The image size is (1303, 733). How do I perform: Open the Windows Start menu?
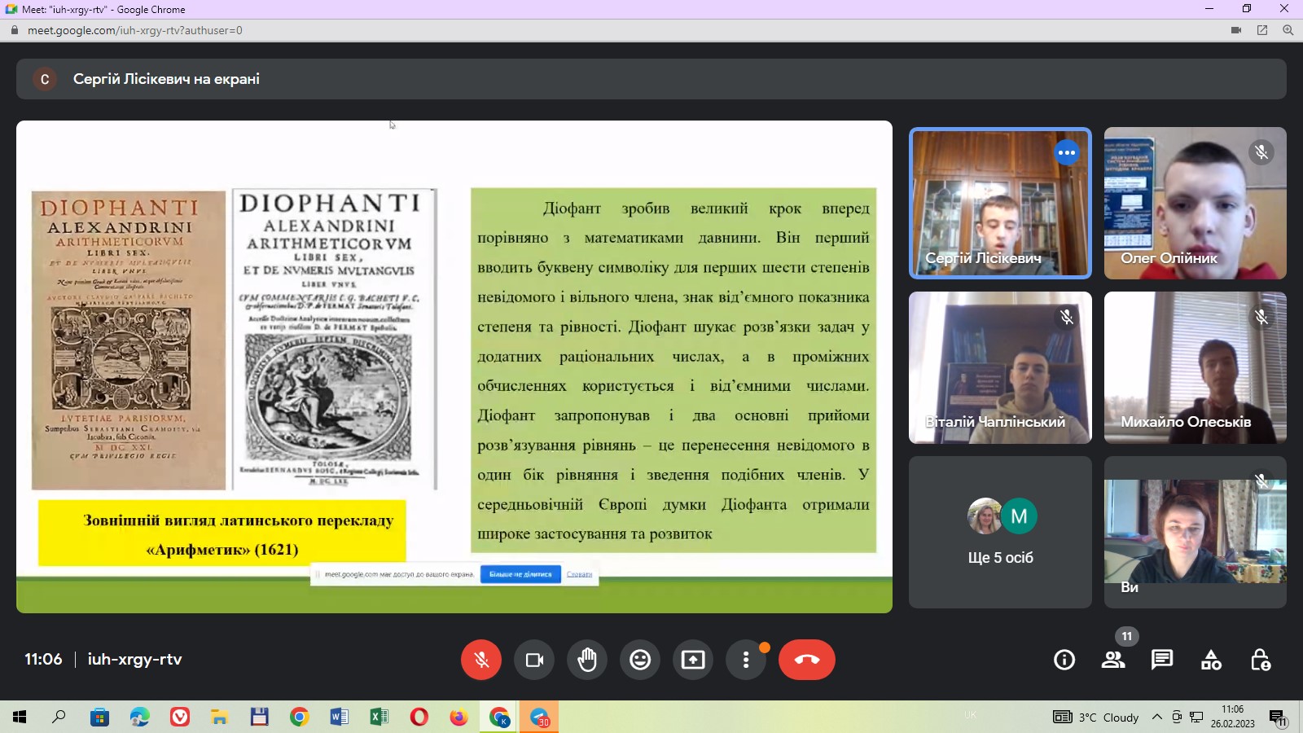pos(20,717)
